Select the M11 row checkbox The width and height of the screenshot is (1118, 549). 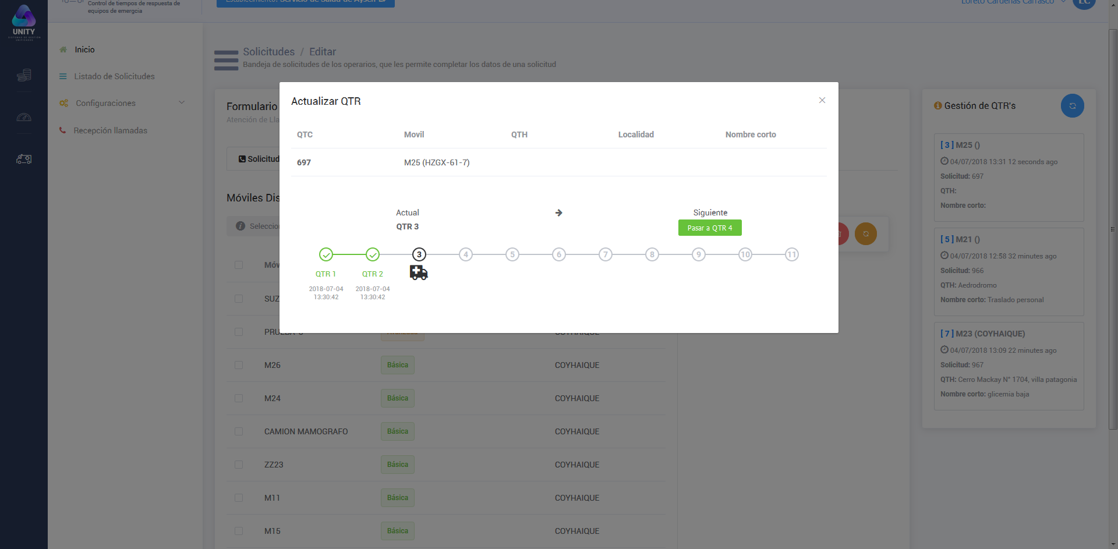pyautogui.click(x=239, y=498)
